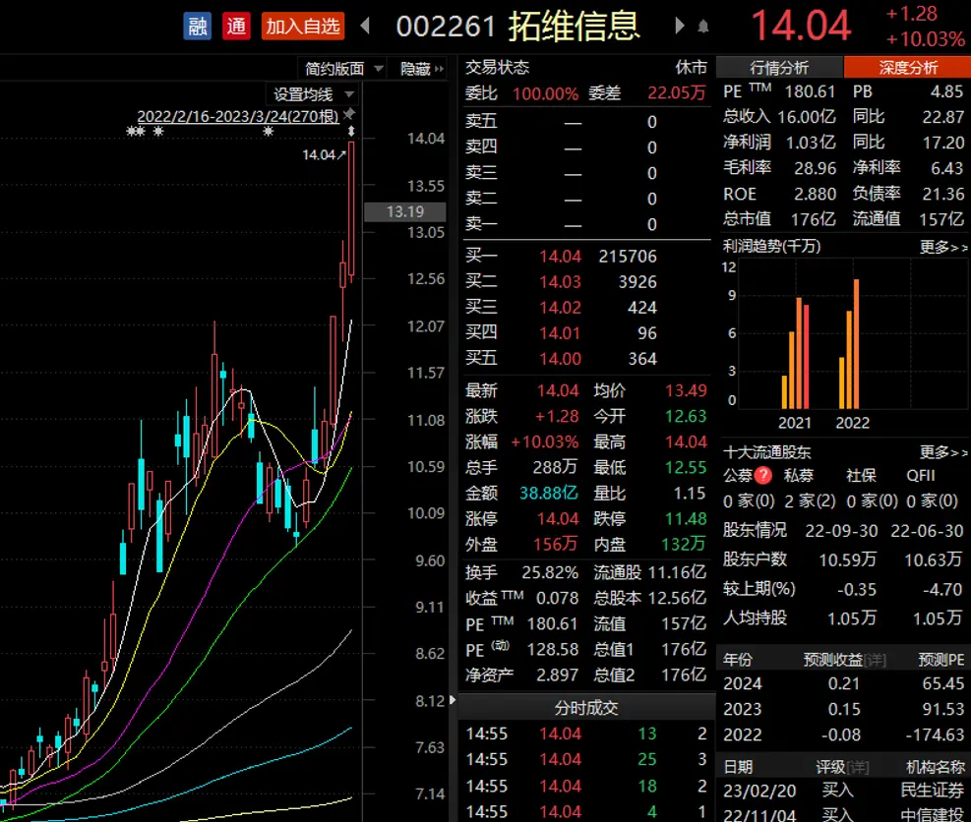Click the 卖五 ask row
The height and width of the screenshot is (822, 971).
click(x=585, y=122)
